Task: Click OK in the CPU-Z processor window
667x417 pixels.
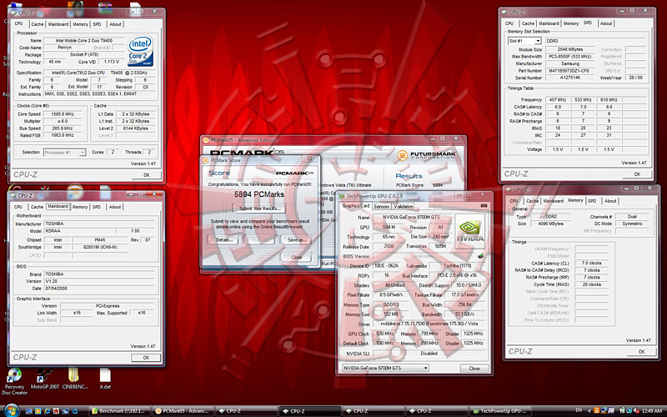Action: tap(147, 175)
